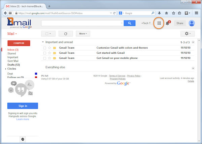This screenshot has height=144, width=202.
Task: Open the Program Policies link
Action: click(117, 79)
